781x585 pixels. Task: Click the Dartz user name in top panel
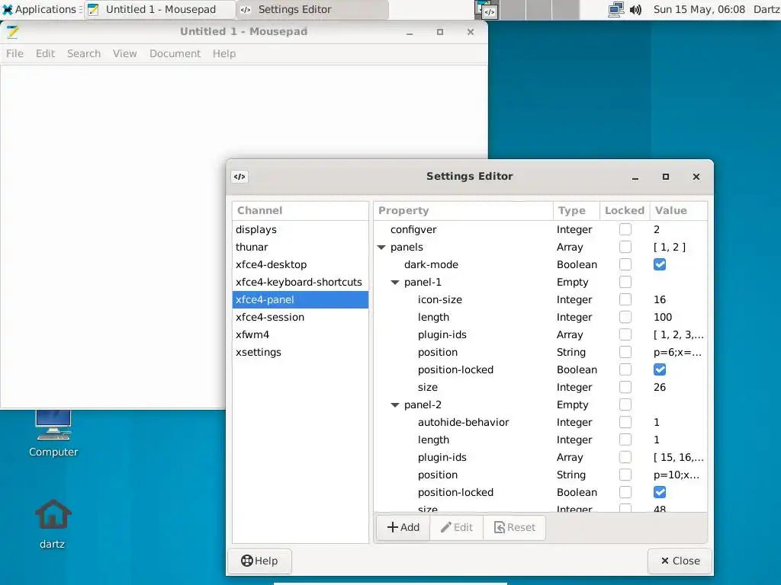(767, 9)
